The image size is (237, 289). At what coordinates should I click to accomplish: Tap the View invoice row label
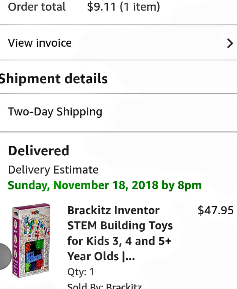tap(40, 43)
